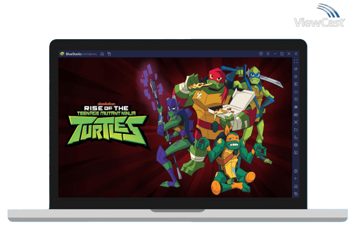352x242 pixels.
Task: Click the Android back arrow in sidebar
Action: coord(296,179)
